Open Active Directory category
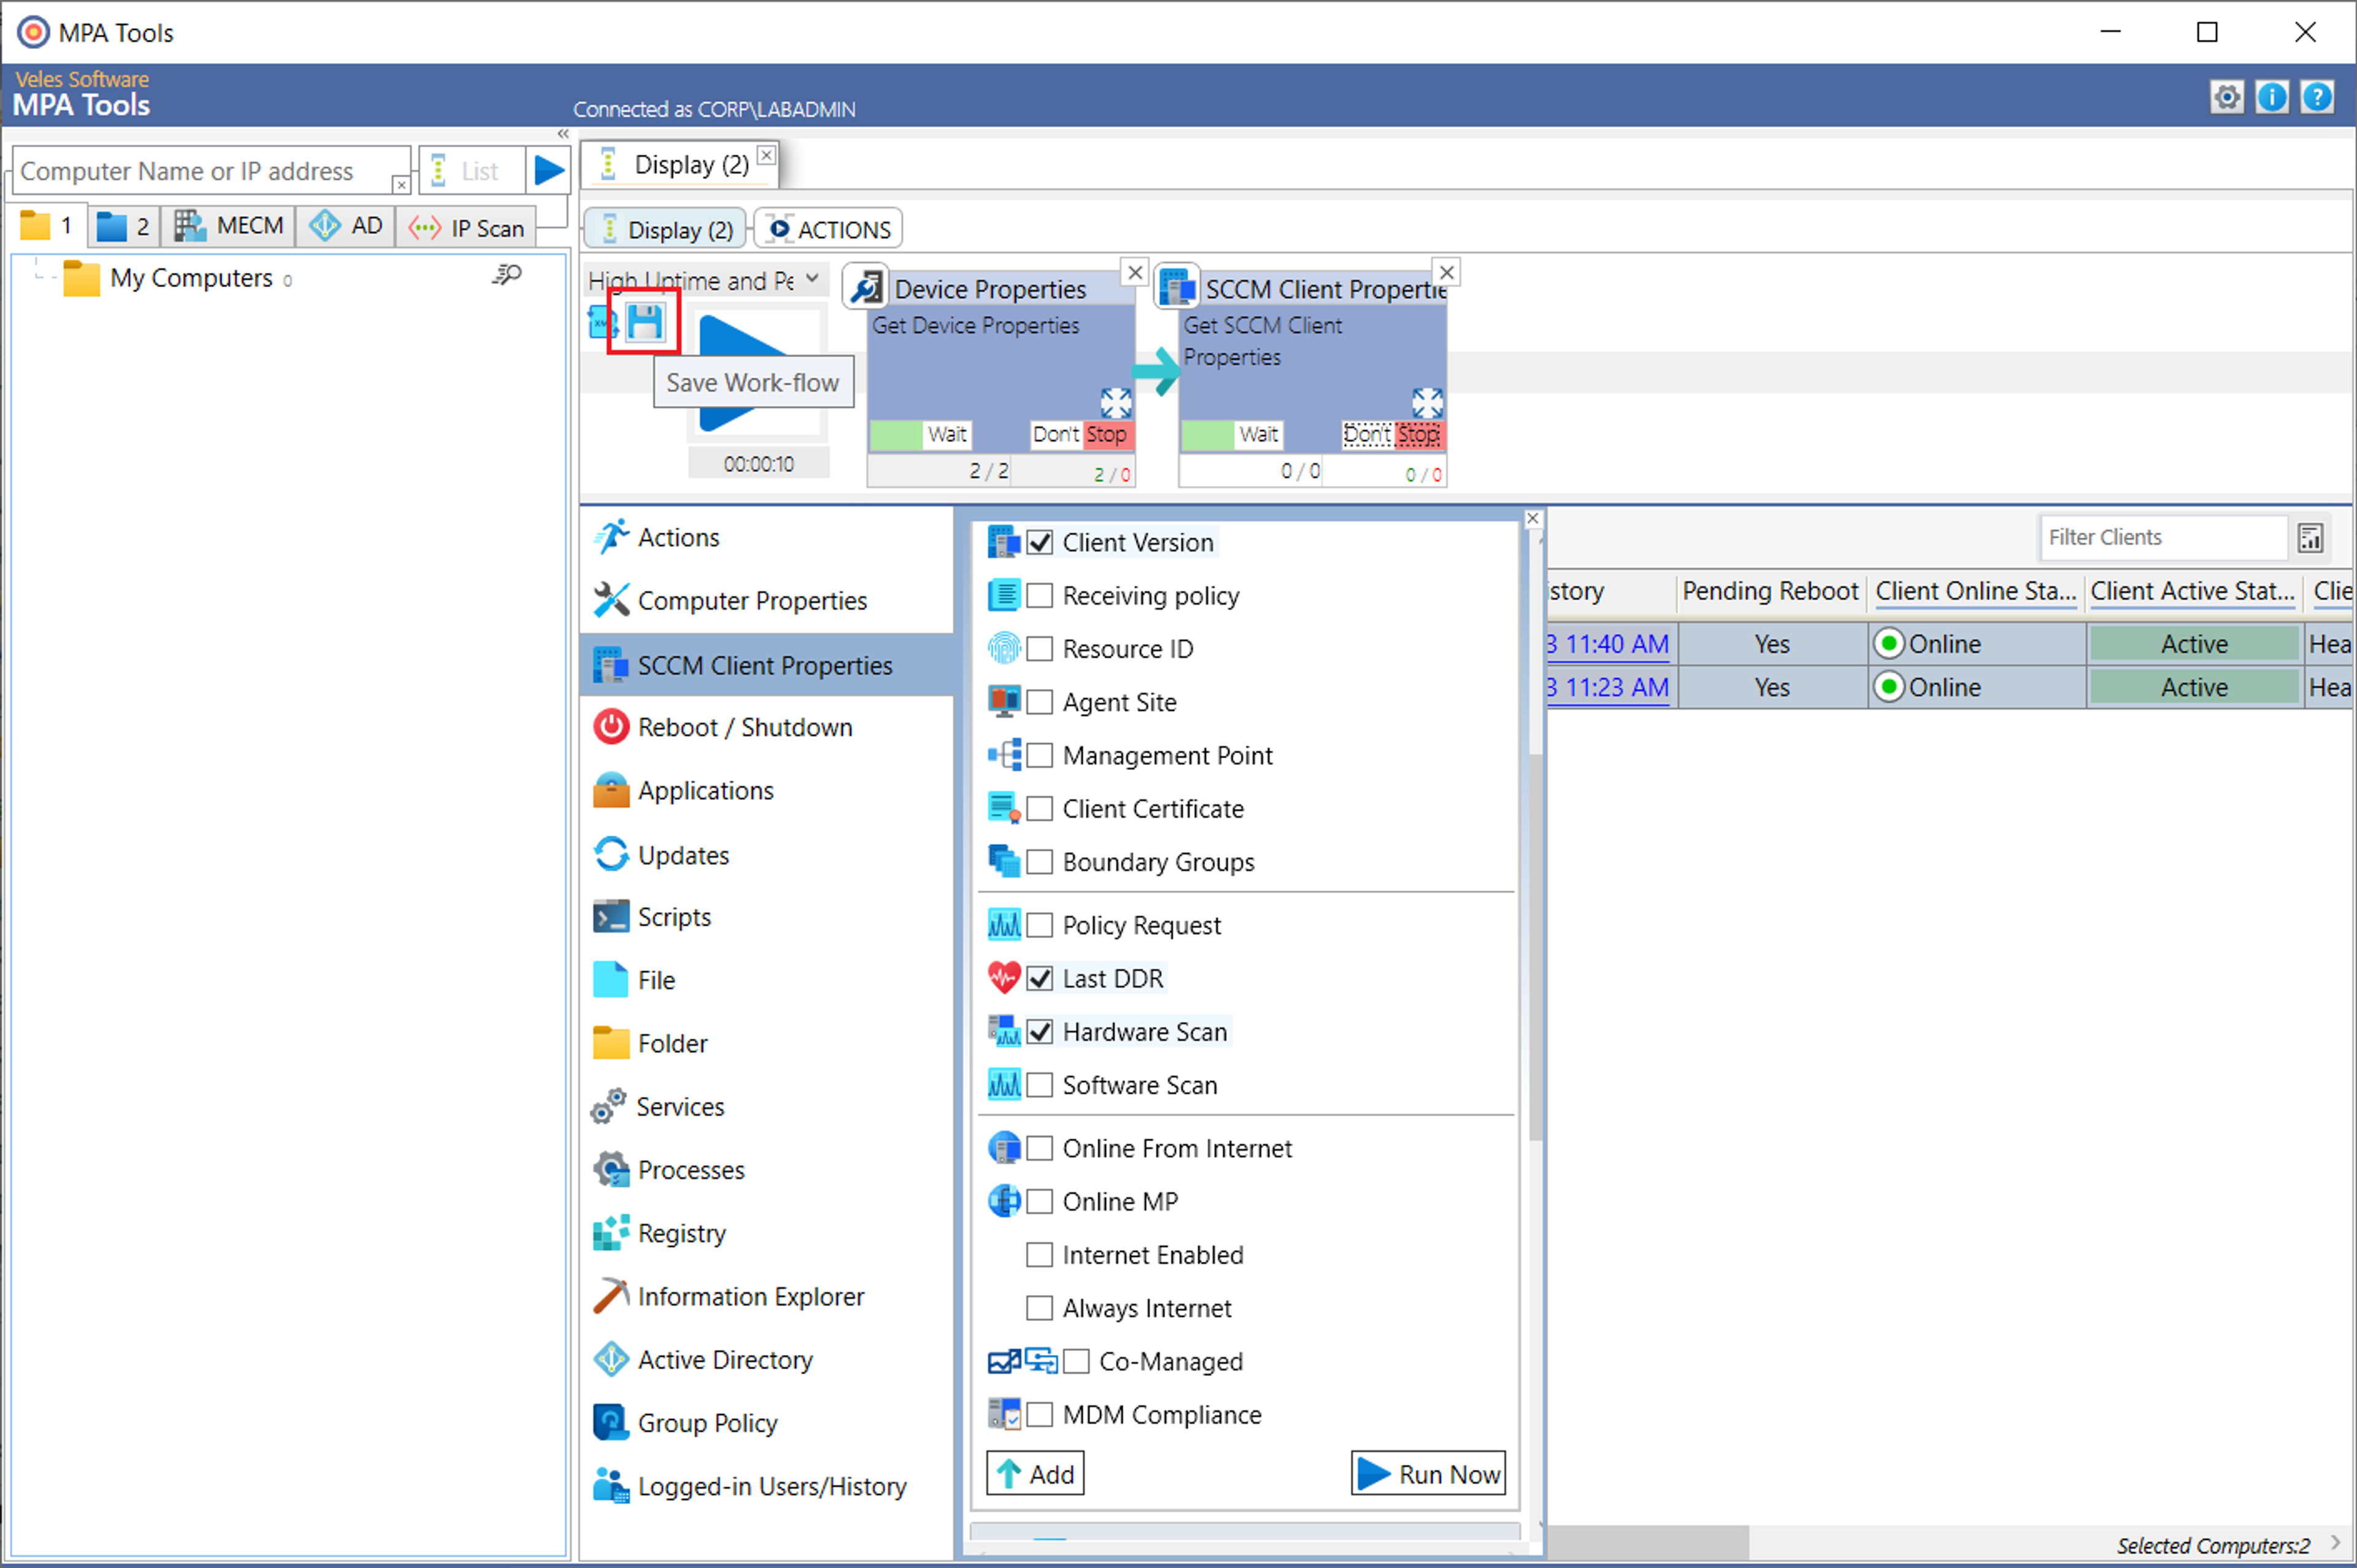Image resolution: width=2357 pixels, height=1568 pixels. (766, 1360)
